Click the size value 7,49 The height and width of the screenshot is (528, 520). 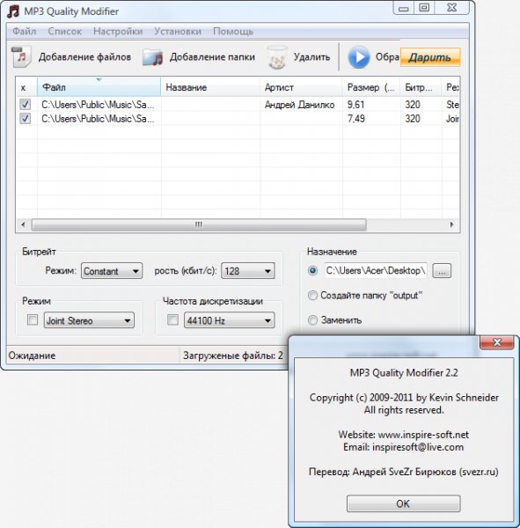pyautogui.click(x=356, y=119)
